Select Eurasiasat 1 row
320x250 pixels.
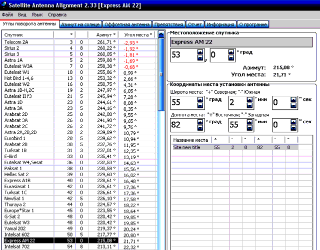(79, 187)
